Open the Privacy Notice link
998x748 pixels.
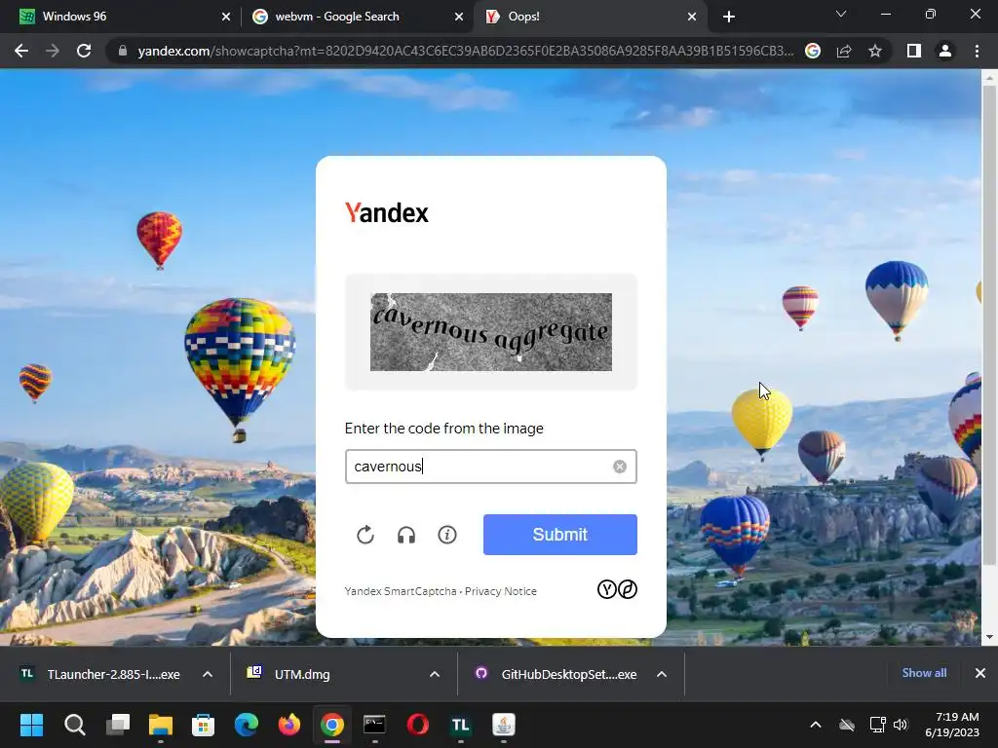tap(500, 591)
